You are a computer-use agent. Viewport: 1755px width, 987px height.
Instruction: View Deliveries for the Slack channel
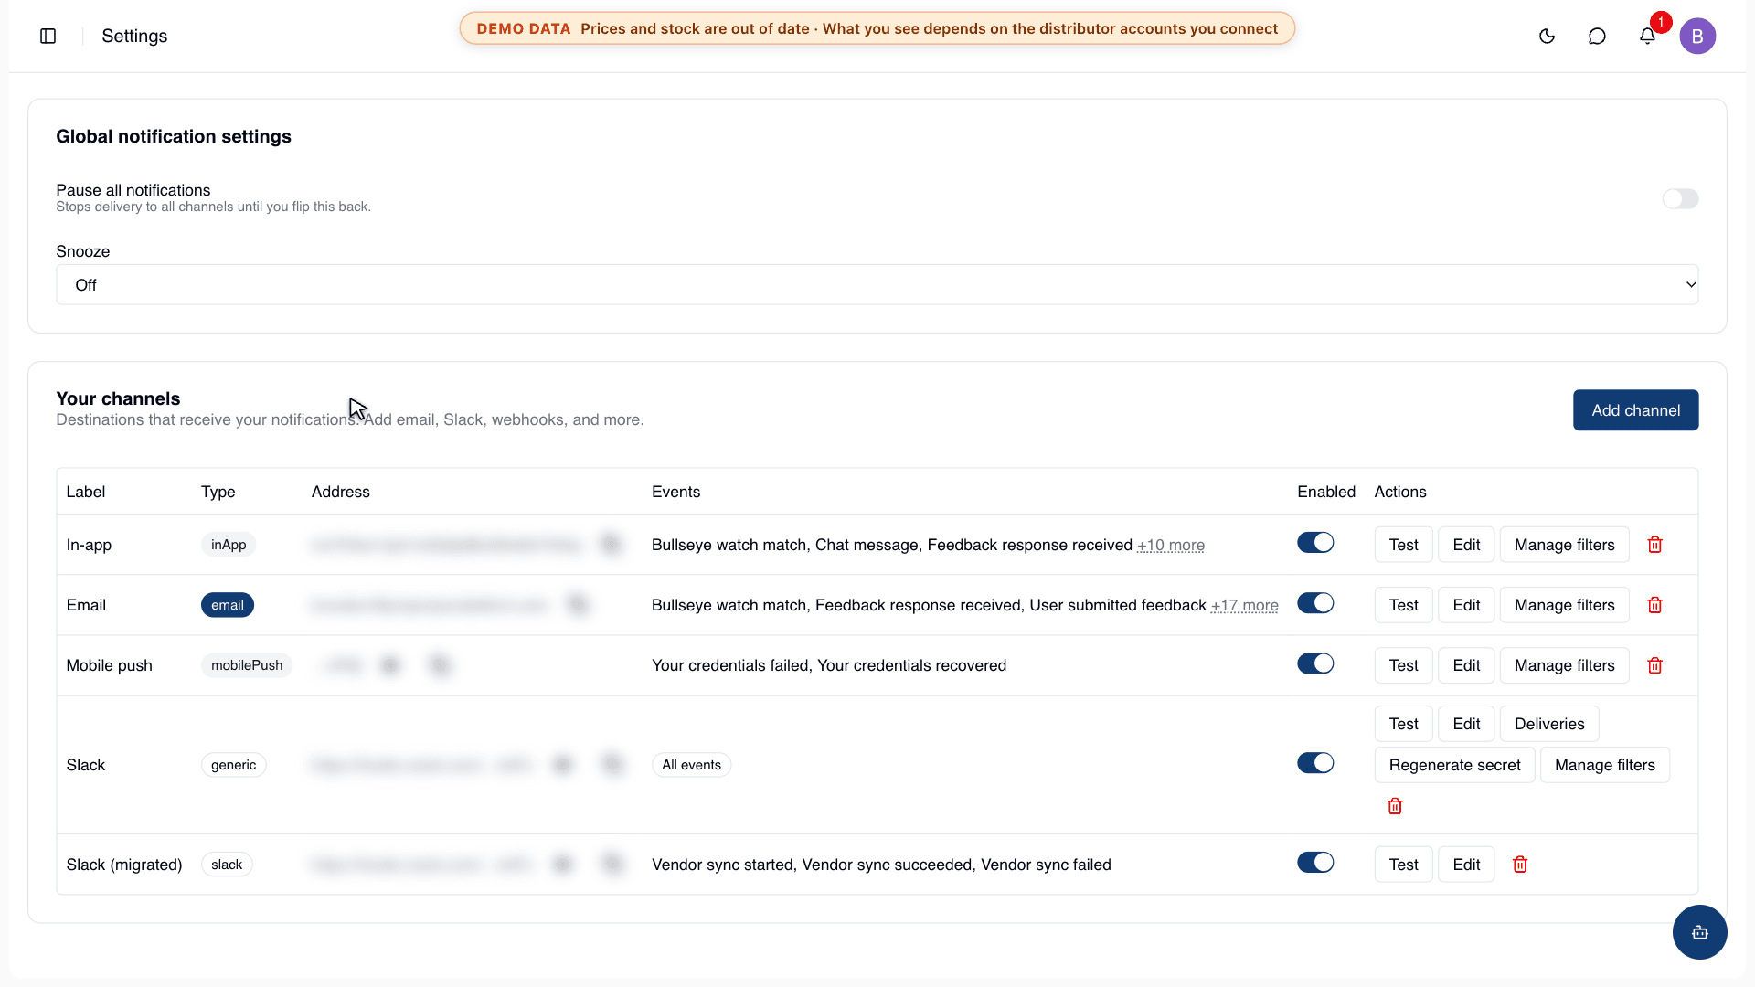coord(1549,724)
